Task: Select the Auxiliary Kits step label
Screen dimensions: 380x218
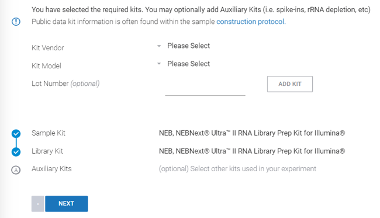Action: [x=51, y=169]
